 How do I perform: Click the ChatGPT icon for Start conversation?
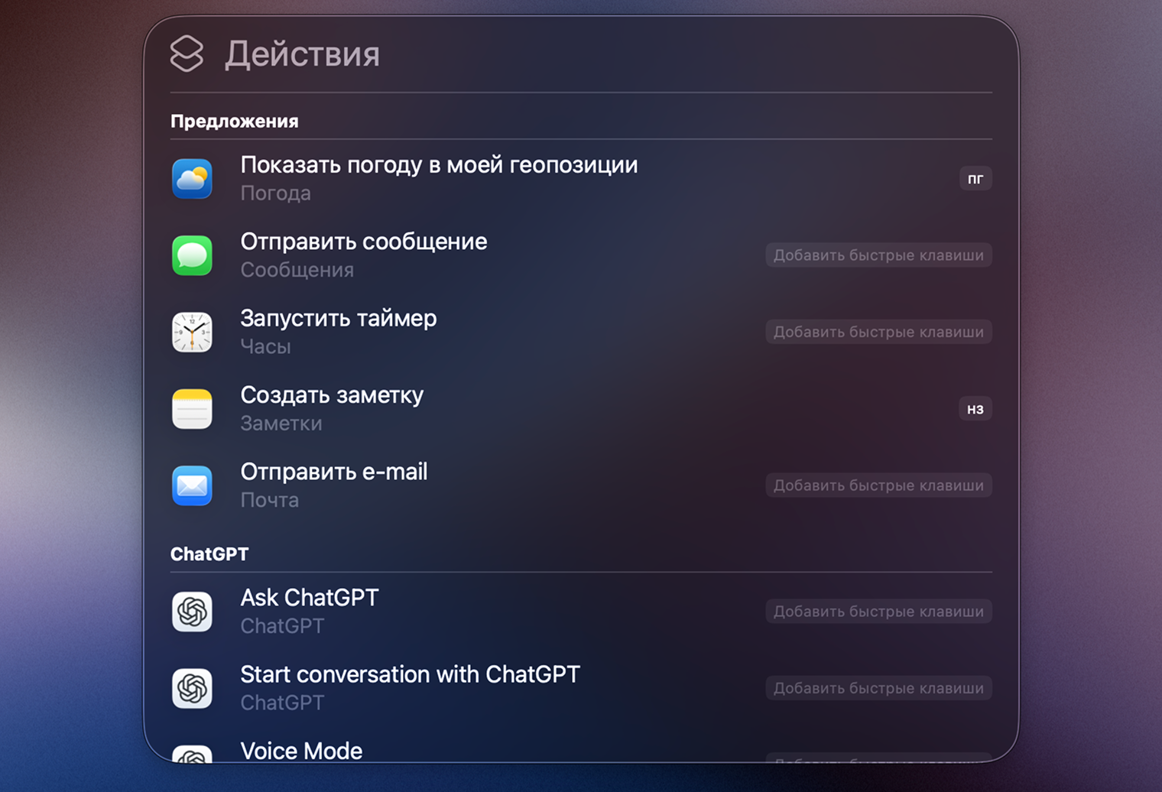[x=192, y=687]
